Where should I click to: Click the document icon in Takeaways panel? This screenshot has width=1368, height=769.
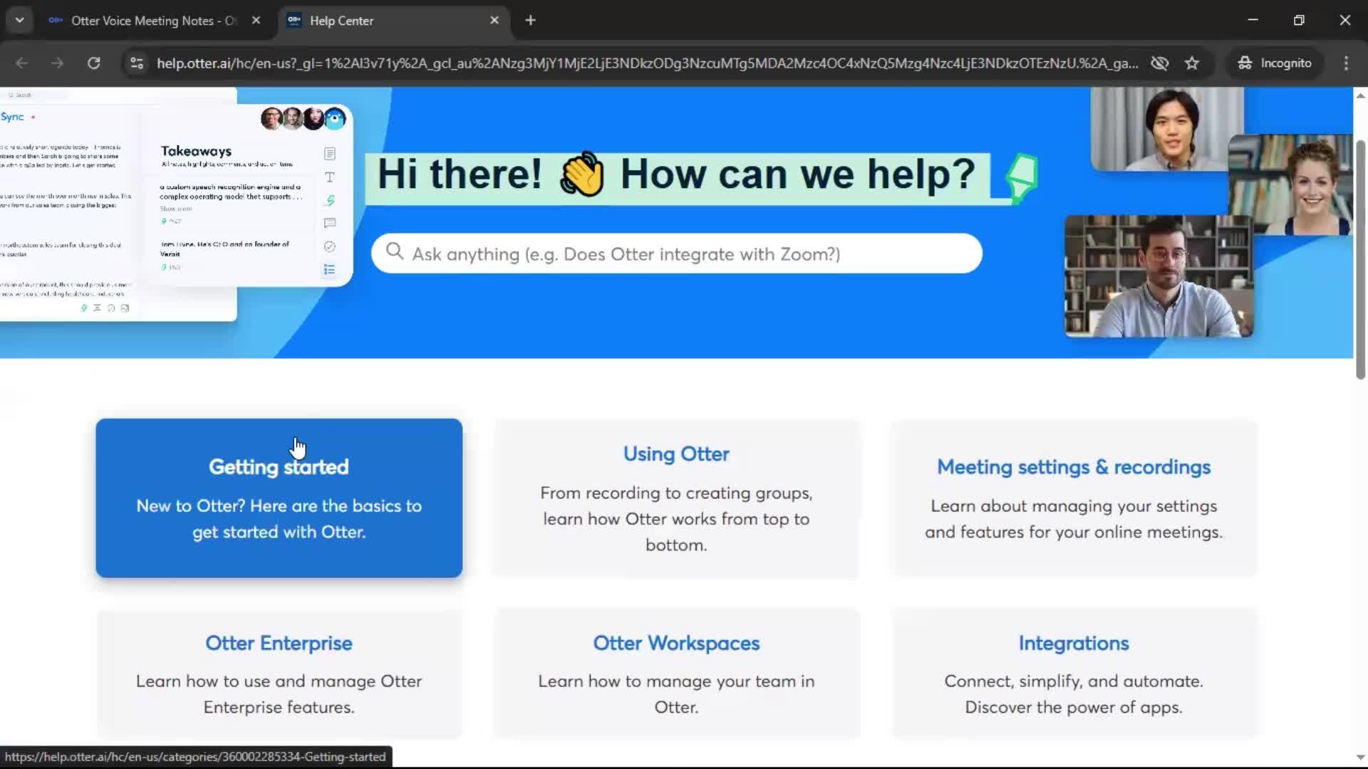click(329, 154)
